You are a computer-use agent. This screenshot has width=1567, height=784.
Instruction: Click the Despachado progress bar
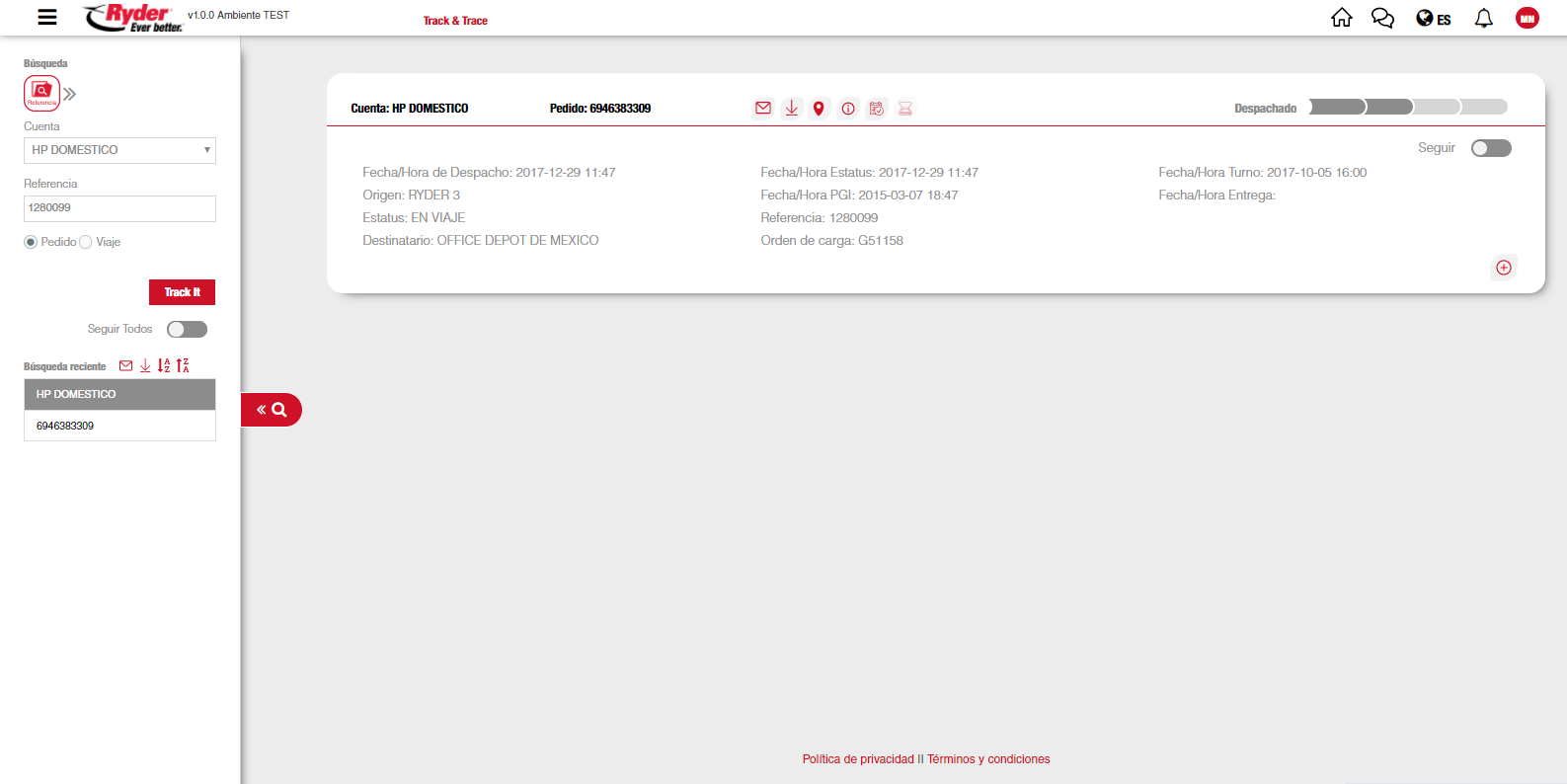(1407, 108)
